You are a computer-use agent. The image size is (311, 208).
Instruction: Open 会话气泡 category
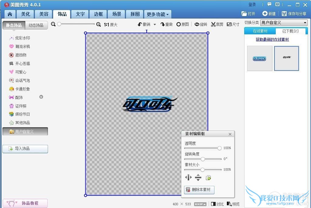pyautogui.click(x=20, y=80)
